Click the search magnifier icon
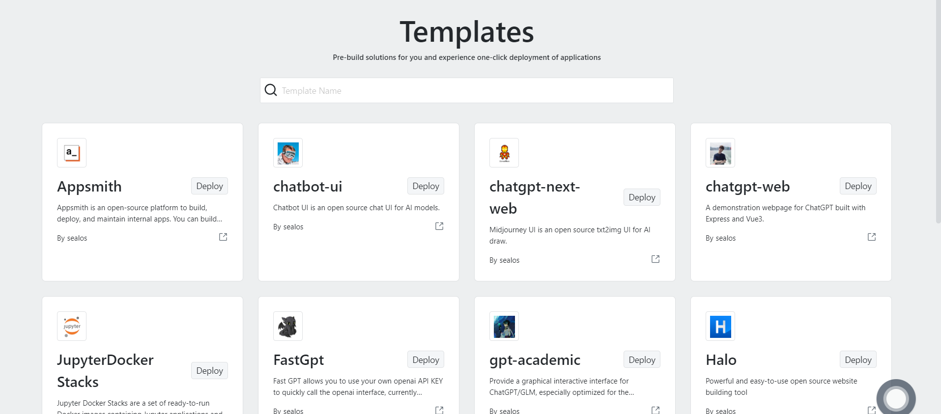 coord(271,90)
